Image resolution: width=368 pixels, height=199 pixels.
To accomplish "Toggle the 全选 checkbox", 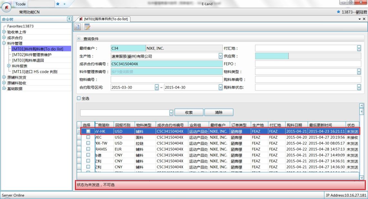I will 78,98.
